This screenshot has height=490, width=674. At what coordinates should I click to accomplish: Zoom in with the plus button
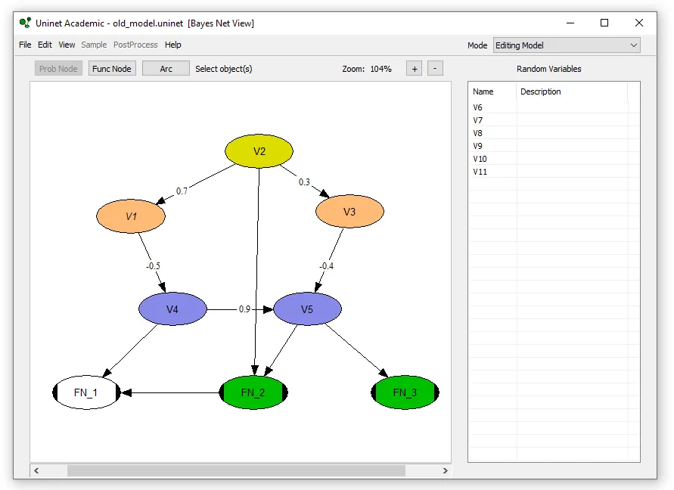[x=415, y=69]
